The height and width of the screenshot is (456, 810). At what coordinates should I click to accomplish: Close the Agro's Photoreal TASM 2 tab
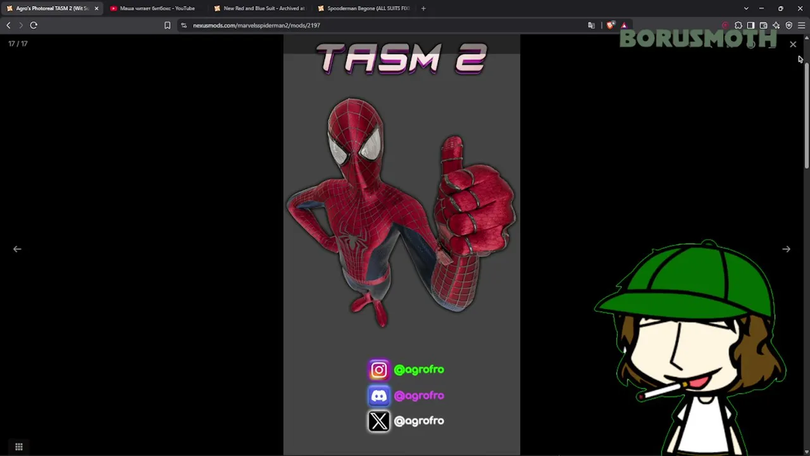pos(96,8)
